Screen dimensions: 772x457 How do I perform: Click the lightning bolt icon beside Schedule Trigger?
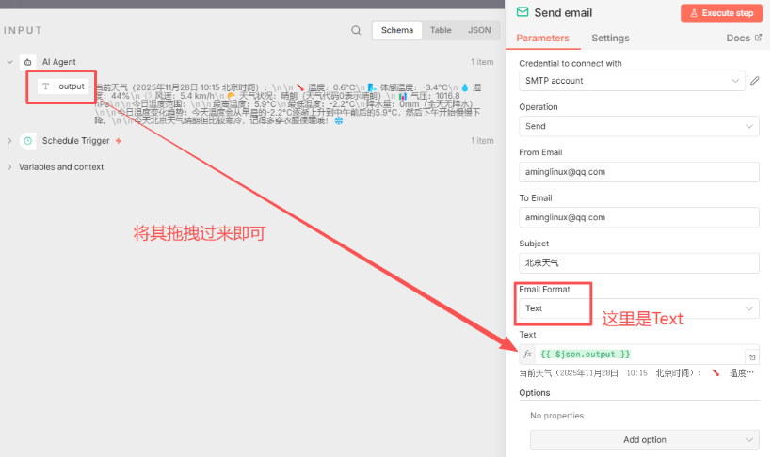[119, 141]
